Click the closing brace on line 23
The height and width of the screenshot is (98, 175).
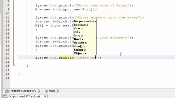coord(28,66)
